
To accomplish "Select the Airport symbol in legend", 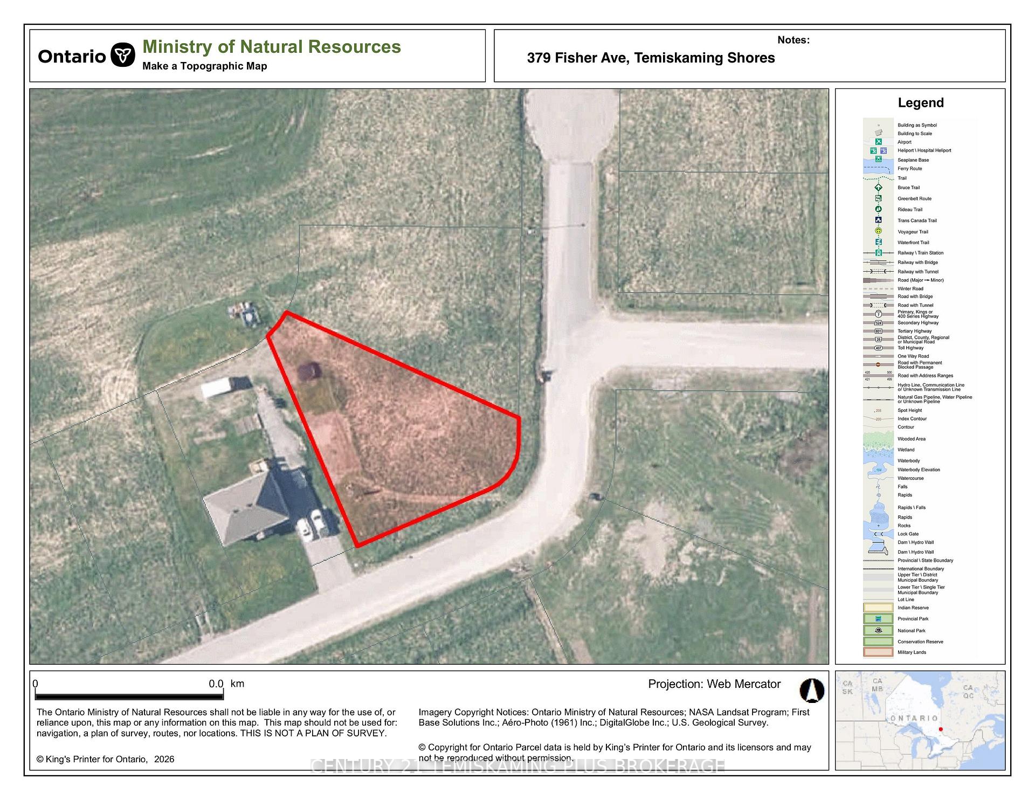I will [x=878, y=142].
